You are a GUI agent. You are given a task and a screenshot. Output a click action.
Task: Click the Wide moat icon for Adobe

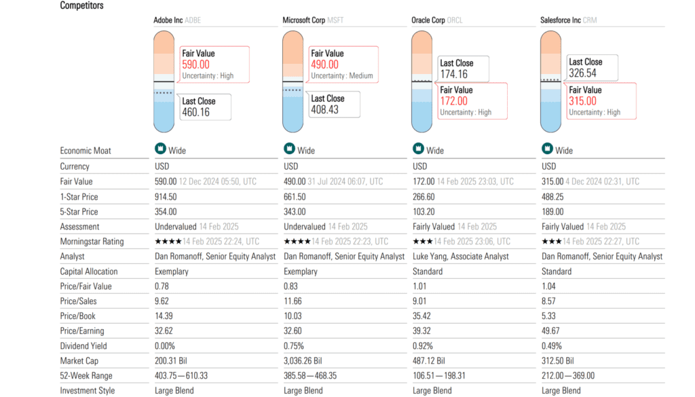coord(160,150)
